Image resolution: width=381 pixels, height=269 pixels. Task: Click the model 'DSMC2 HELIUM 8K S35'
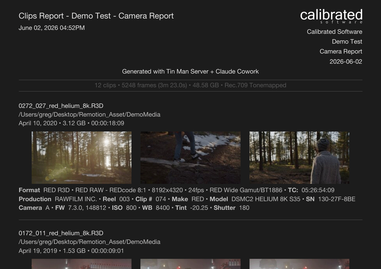(x=266, y=199)
